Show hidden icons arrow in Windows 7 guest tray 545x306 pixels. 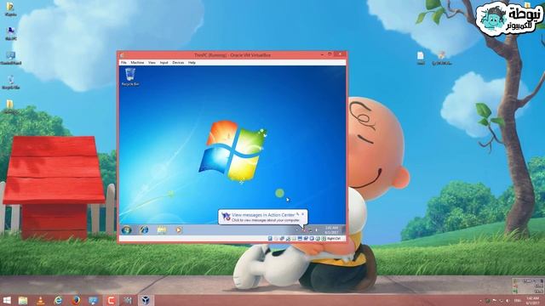297,229
